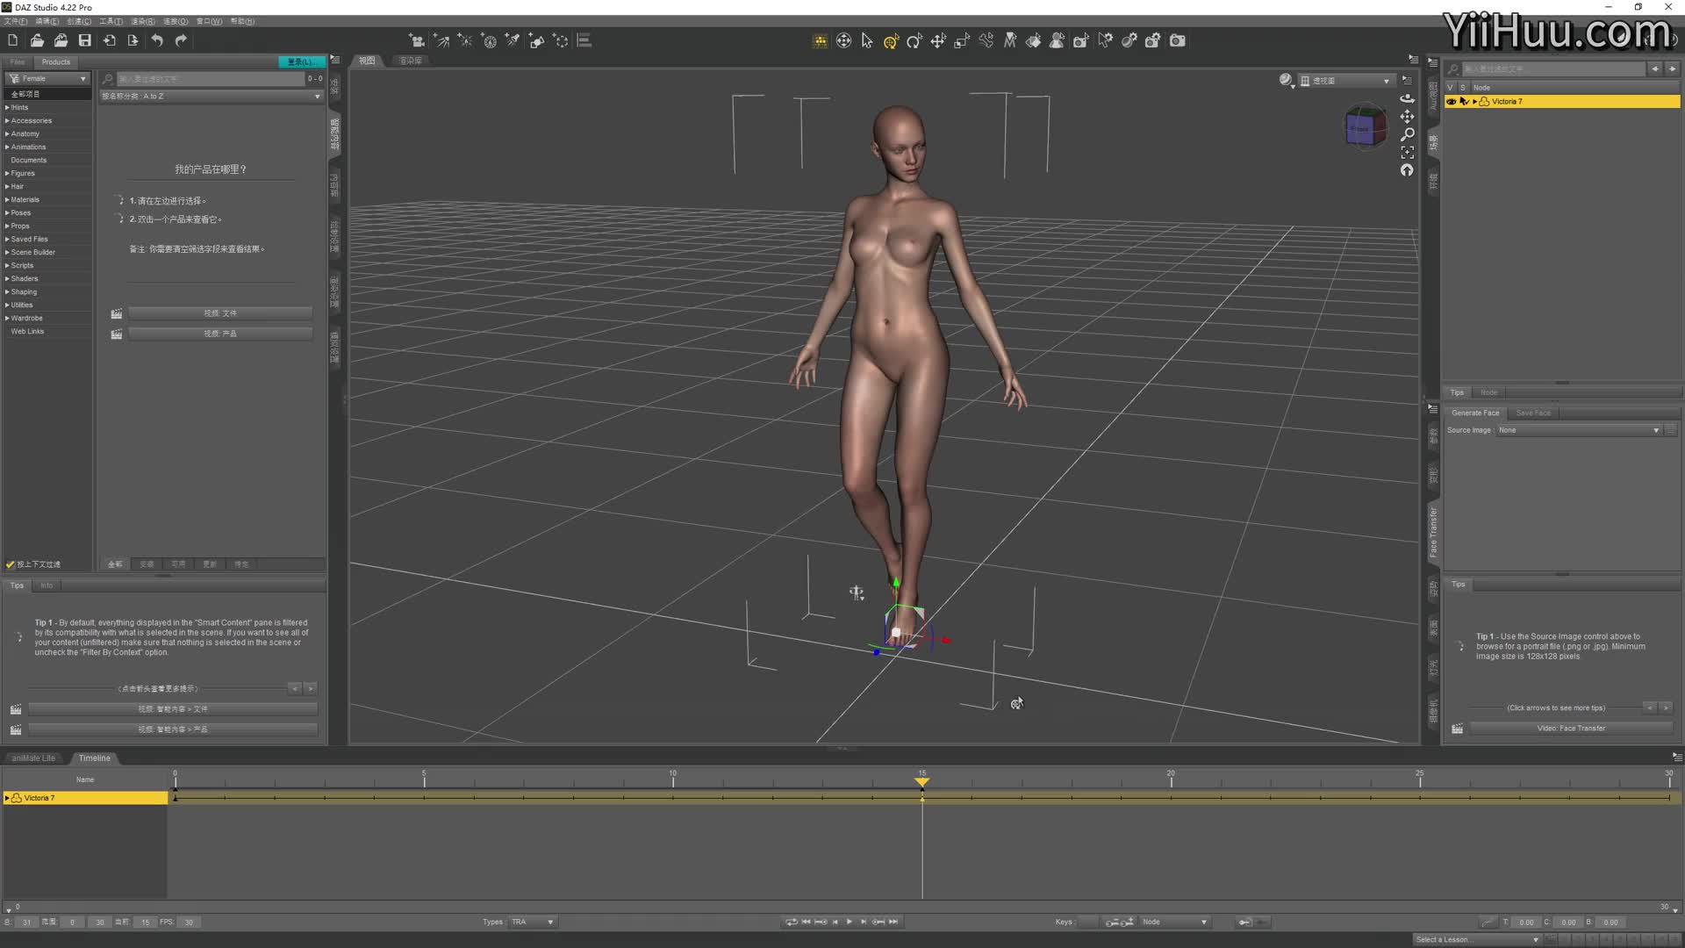Screen dimensions: 1685x948
Task: Select the Rotate tool in toolbar
Action: point(914,41)
